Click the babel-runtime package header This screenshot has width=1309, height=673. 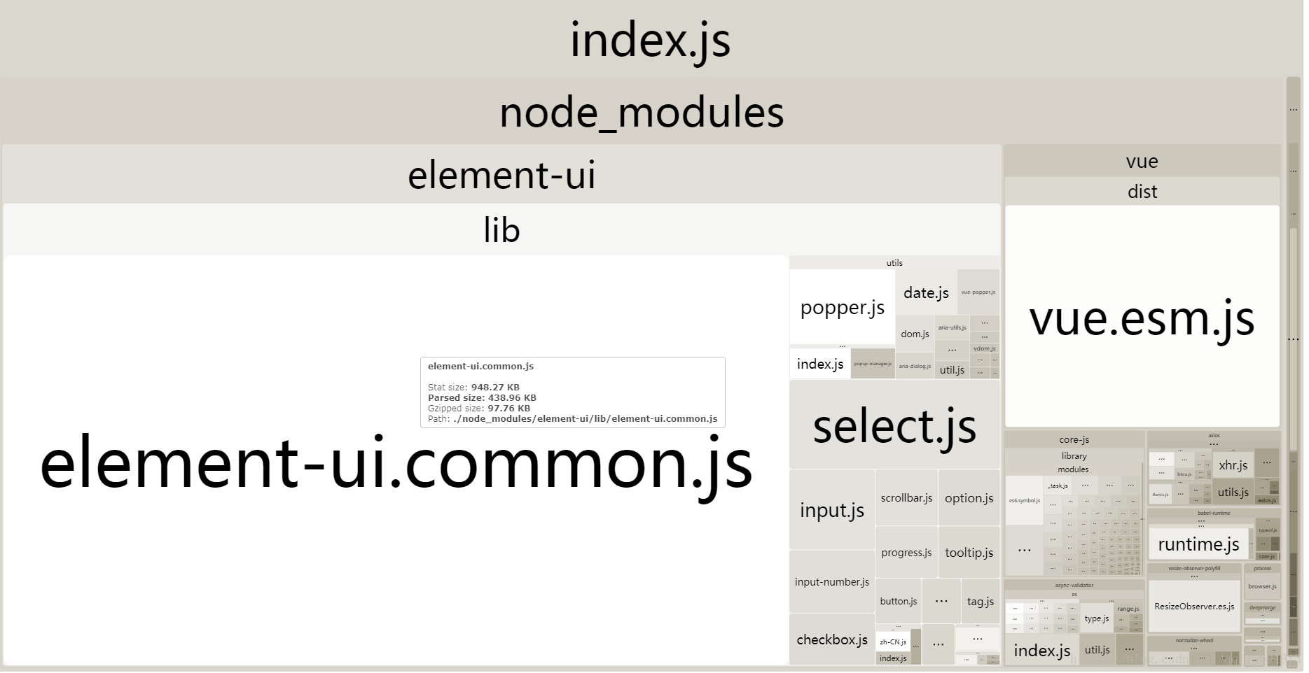1214,513
